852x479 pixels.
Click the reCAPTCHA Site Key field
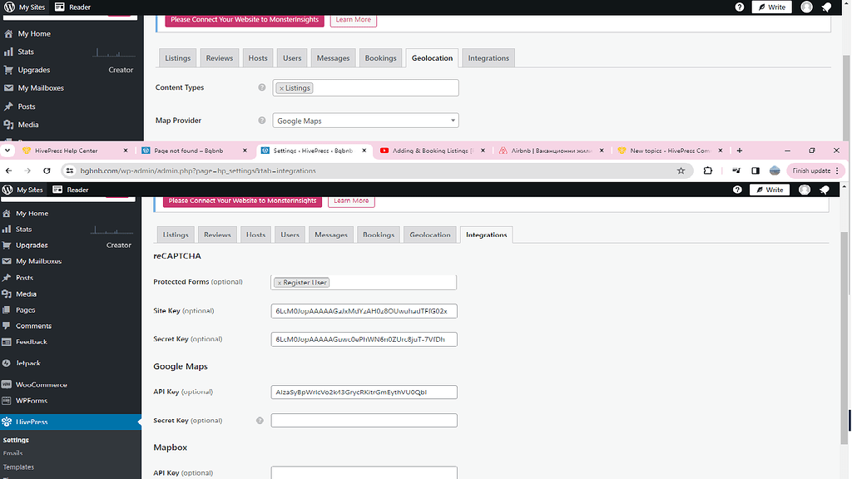[364, 311]
